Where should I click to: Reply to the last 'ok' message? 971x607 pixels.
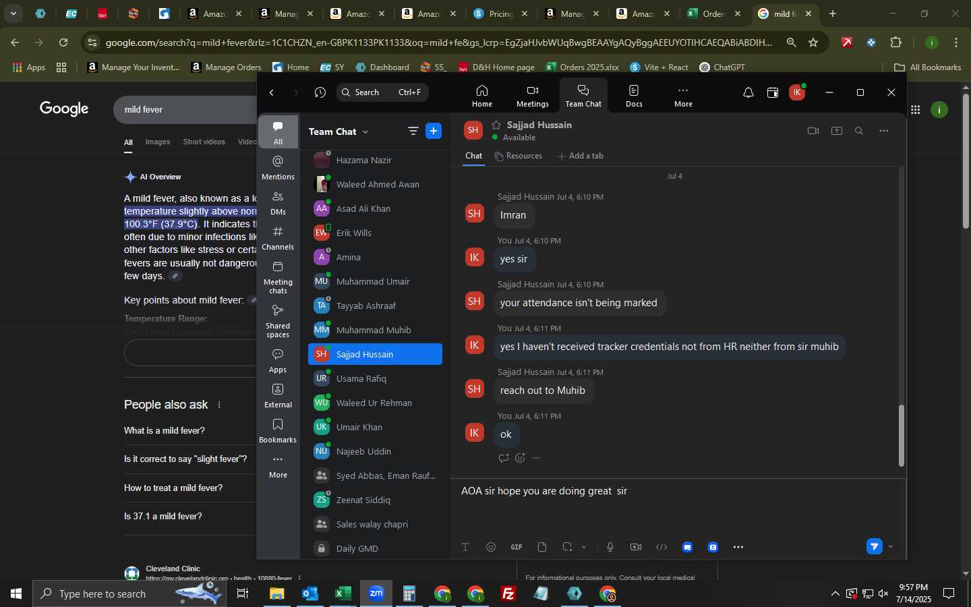click(503, 458)
